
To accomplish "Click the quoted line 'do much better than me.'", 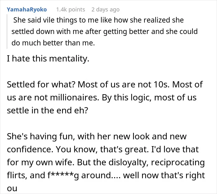I will (x=53, y=43).
